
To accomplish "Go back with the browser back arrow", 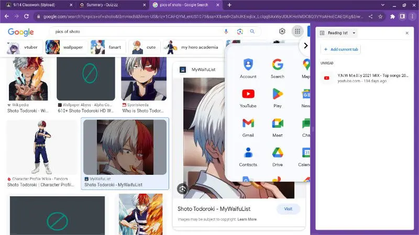I will coord(7,16).
